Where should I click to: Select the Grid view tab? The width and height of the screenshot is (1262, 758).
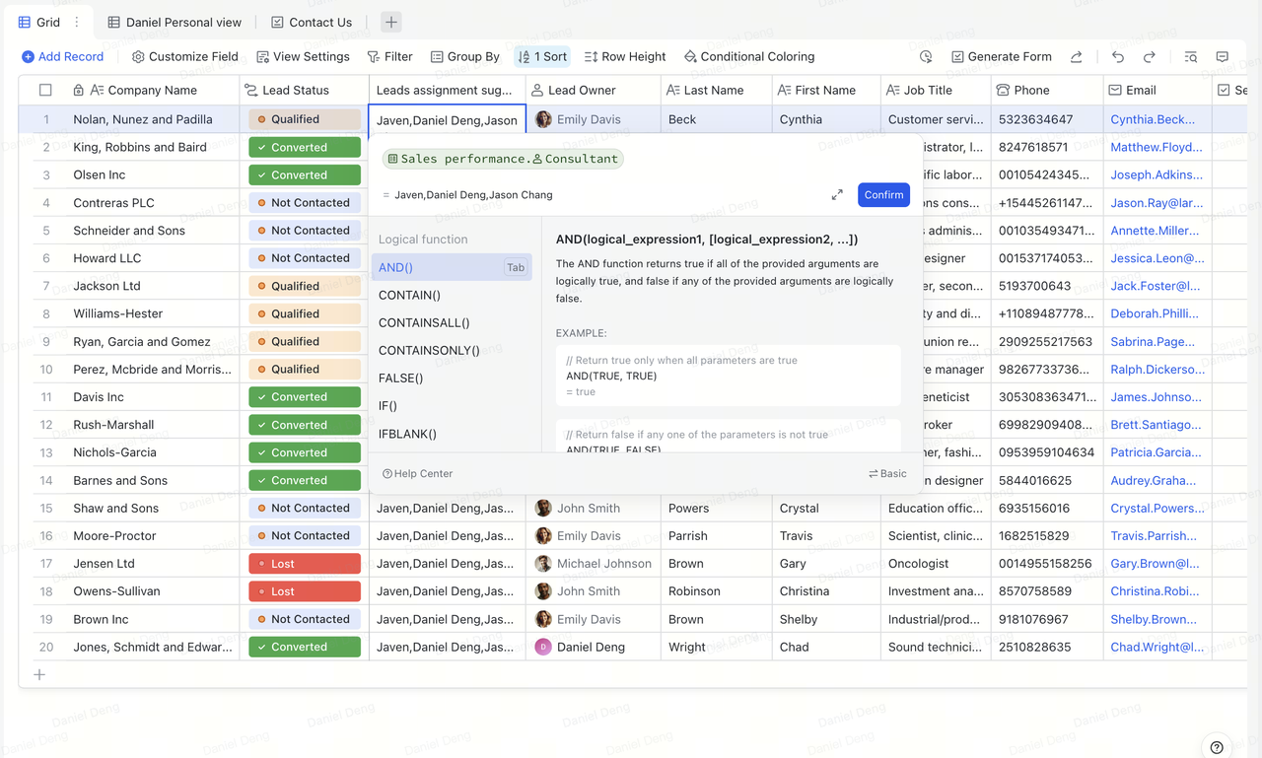tap(39, 22)
